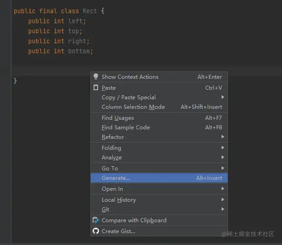Image resolution: width=282 pixels, height=245 pixels.
Task: Expand arrow beside Analyze
Action: (x=223, y=157)
